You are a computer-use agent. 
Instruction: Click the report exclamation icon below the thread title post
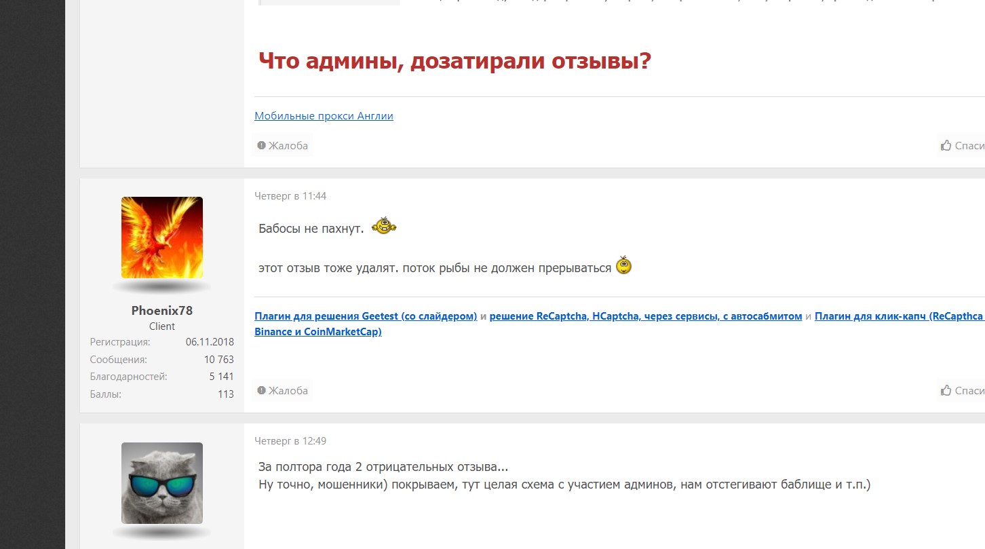(261, 145)
